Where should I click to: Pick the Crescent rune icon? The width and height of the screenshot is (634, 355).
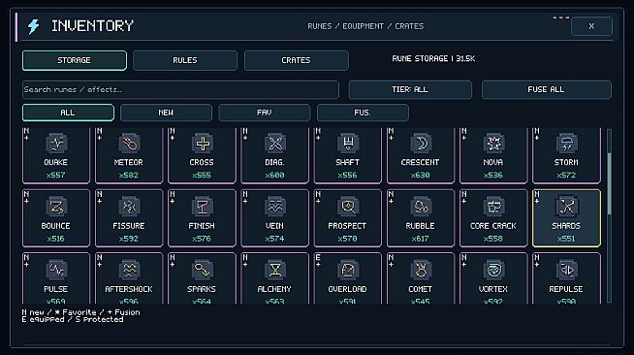tap(421, 144)
